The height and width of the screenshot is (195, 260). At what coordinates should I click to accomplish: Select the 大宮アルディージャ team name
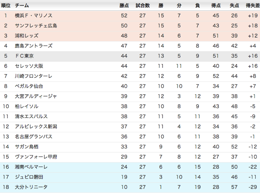36,96
